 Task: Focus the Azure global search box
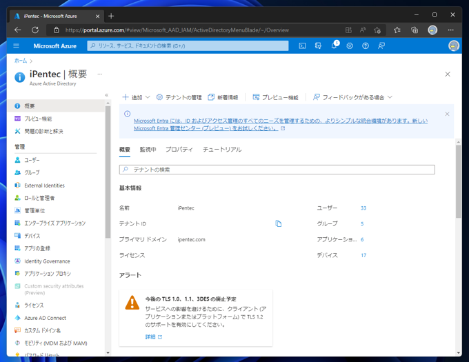pos(188,46)
